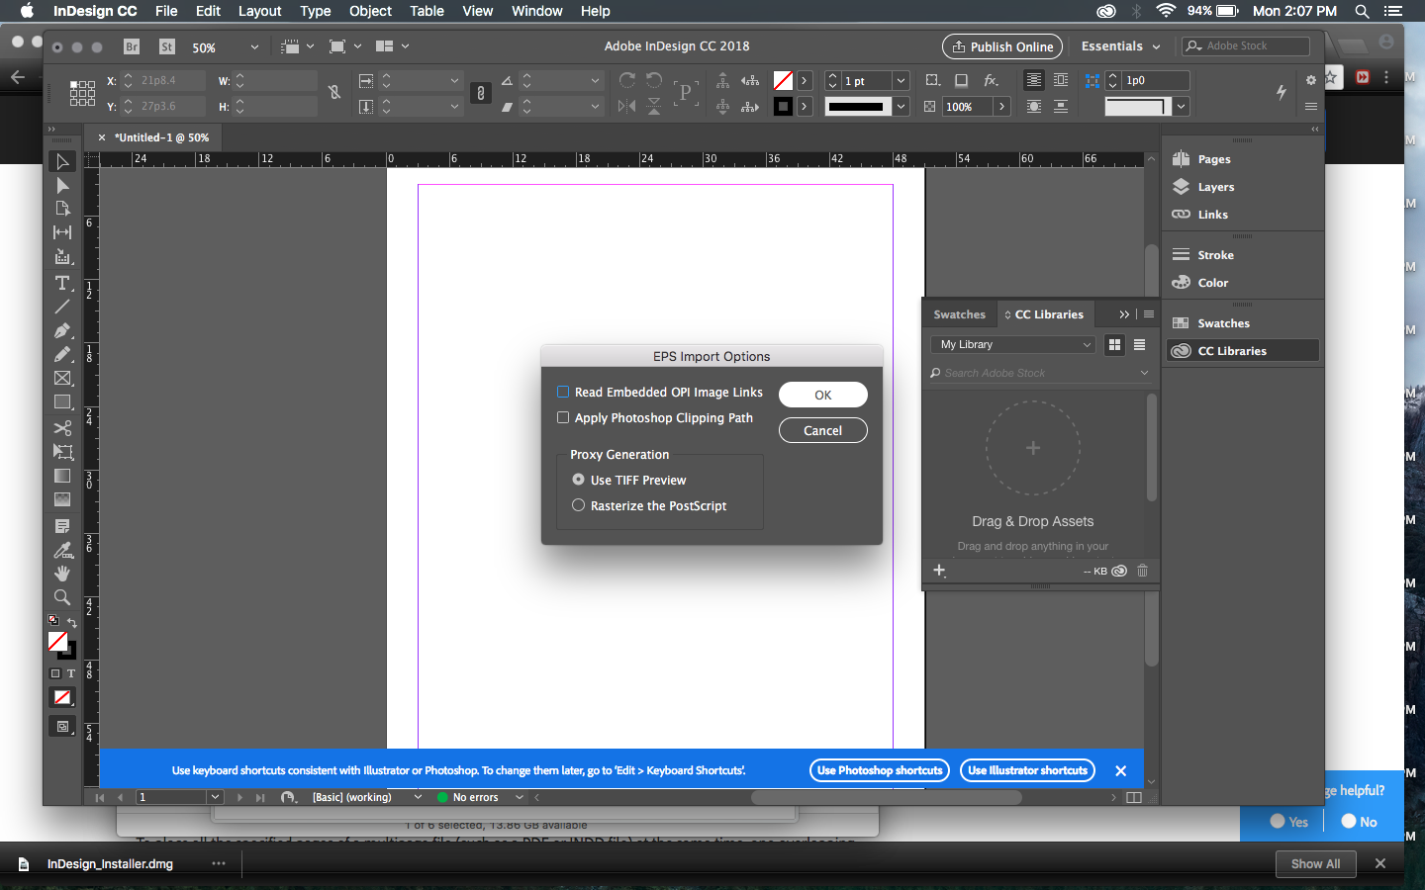1425x890 pixels.
Task: Click Apply None swatch in toolbox
Action: pyautogui.click(x=62, y=697)
